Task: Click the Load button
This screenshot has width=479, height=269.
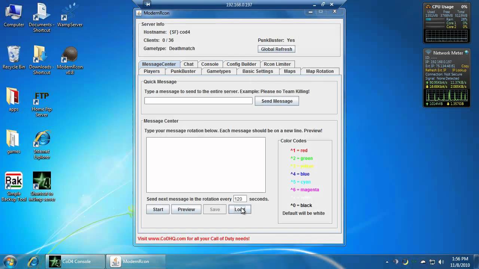Action: (239, 210)
